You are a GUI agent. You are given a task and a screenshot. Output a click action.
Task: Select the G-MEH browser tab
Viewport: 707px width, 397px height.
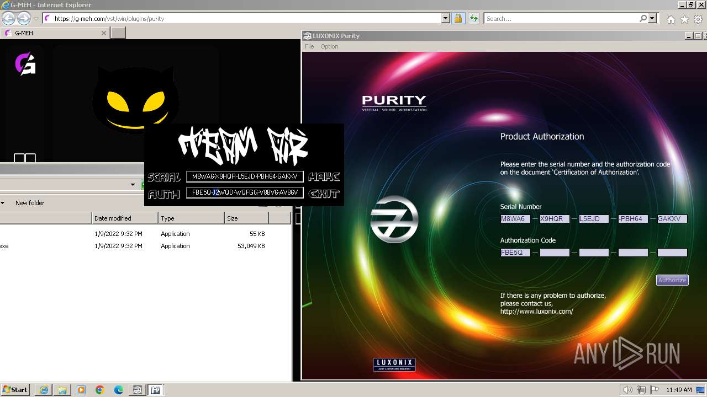(54, 33)
